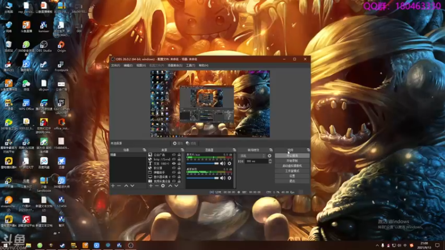Add a new scene with the plus icon
The image size is (445, 250).
(113, 186)
